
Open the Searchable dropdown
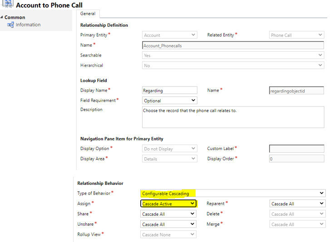click(x=233, y=55)
